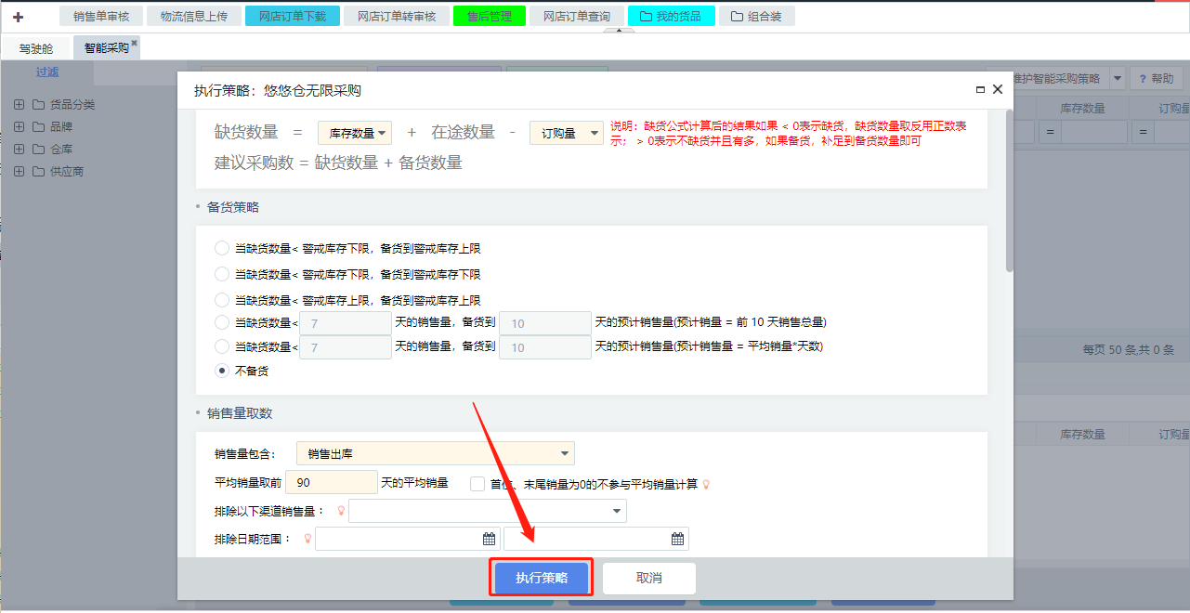Click the 执行策略 button
This screenshot has height=613, width=1190.
pyautogui.click(x=541, y=578)
